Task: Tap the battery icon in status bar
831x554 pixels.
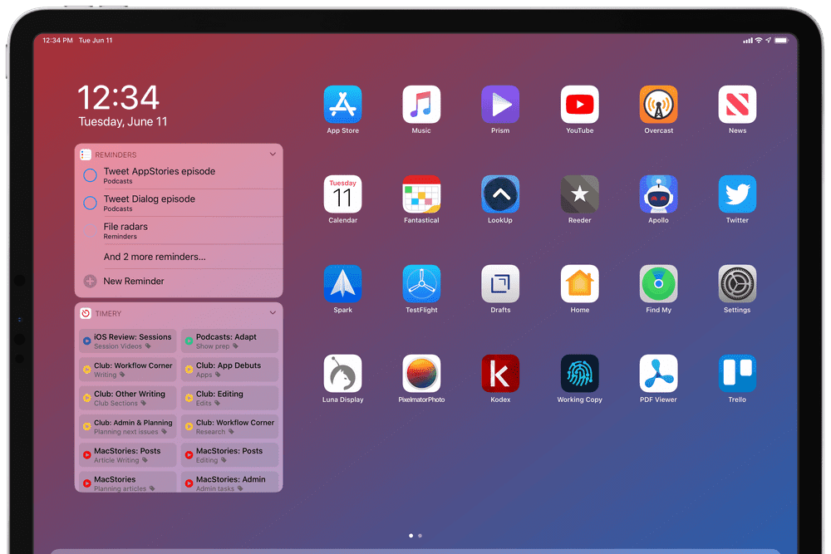Action: (x=781, y=40)
